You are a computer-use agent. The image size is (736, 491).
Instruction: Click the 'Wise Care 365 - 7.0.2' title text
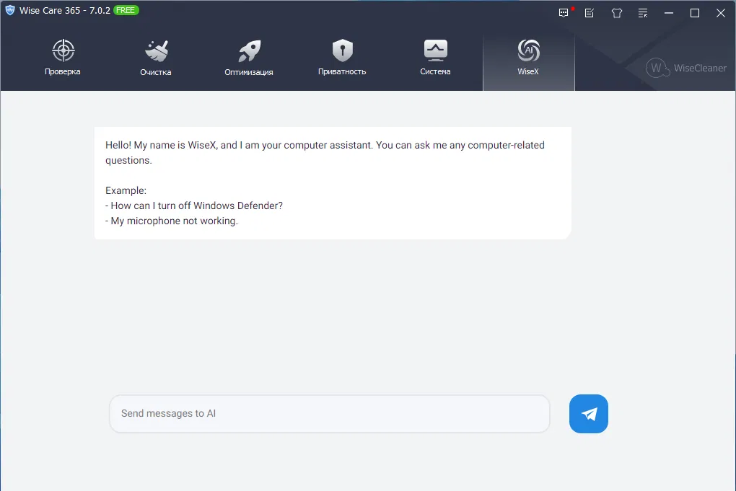pyautogui.click(x=65, y=10)
